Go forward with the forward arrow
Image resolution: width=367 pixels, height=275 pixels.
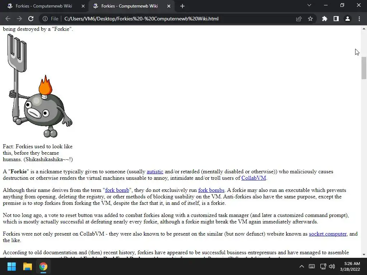tap(19, 19)
